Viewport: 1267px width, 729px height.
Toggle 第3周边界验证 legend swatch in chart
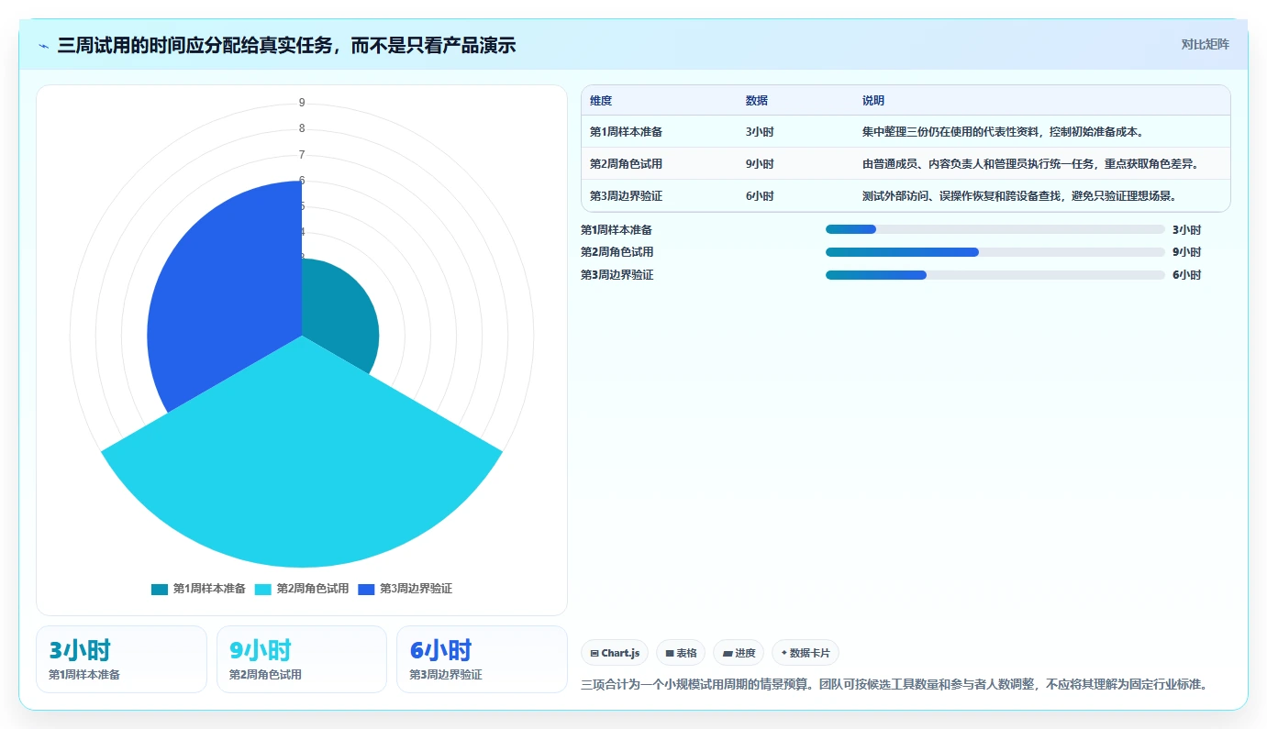366,589
